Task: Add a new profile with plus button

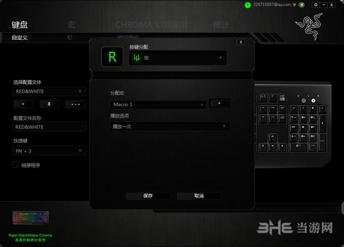Action: 23,104
